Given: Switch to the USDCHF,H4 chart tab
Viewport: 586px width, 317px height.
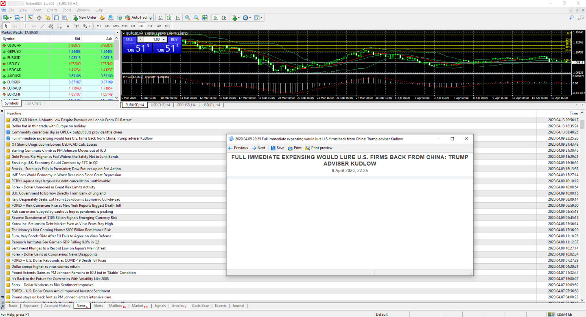Looking at the screenshot, I should click(160, 105).
